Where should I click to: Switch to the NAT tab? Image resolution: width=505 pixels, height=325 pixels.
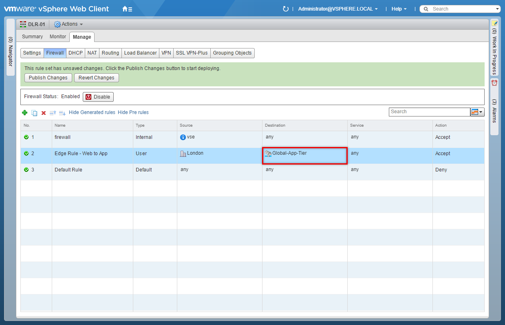tap(92, 53)
